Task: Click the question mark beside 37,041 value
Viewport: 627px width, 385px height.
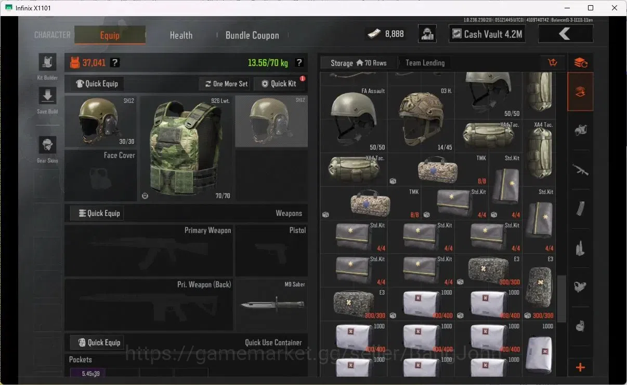Action: click(115, 63)
